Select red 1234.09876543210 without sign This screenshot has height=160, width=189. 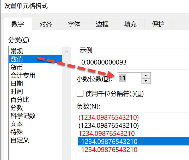tap(133, 133)
